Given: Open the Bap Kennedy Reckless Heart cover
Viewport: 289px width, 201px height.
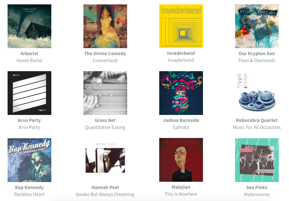Looking at the screenshot, I should click(x=29, y=160).
